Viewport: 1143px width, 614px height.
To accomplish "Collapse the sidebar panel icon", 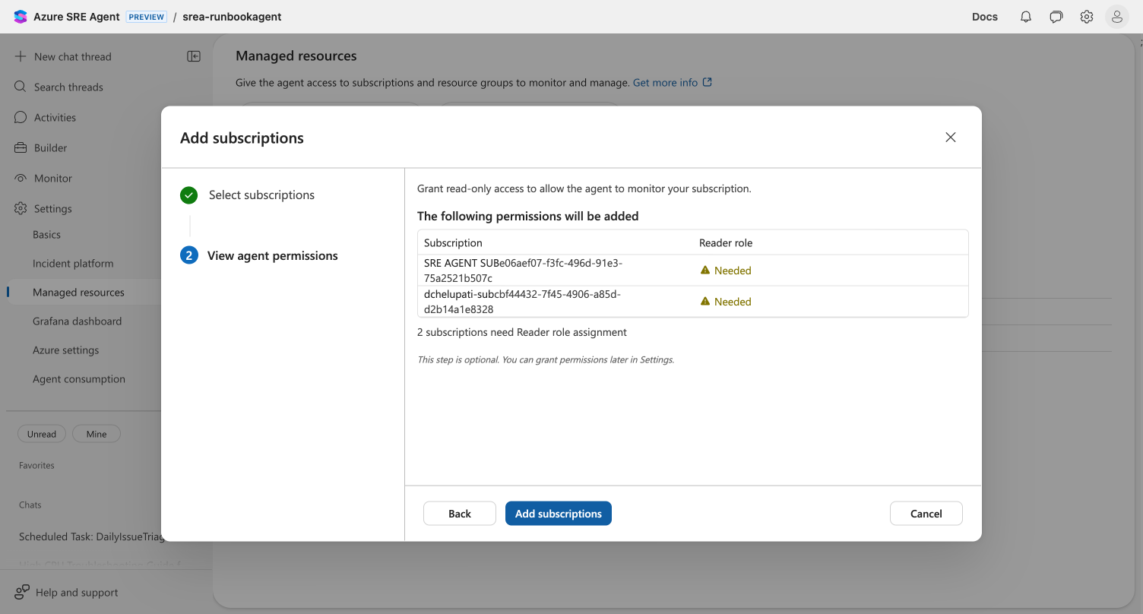I will (194, 56).
